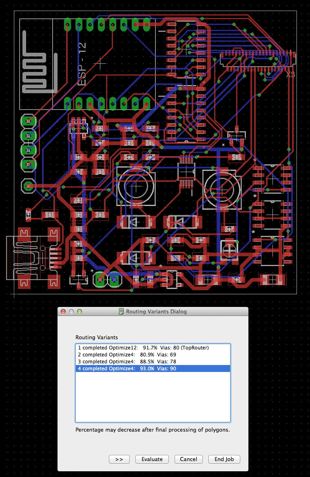Click the Routing Variants Dialog title icon

click(x=121, y=311)
